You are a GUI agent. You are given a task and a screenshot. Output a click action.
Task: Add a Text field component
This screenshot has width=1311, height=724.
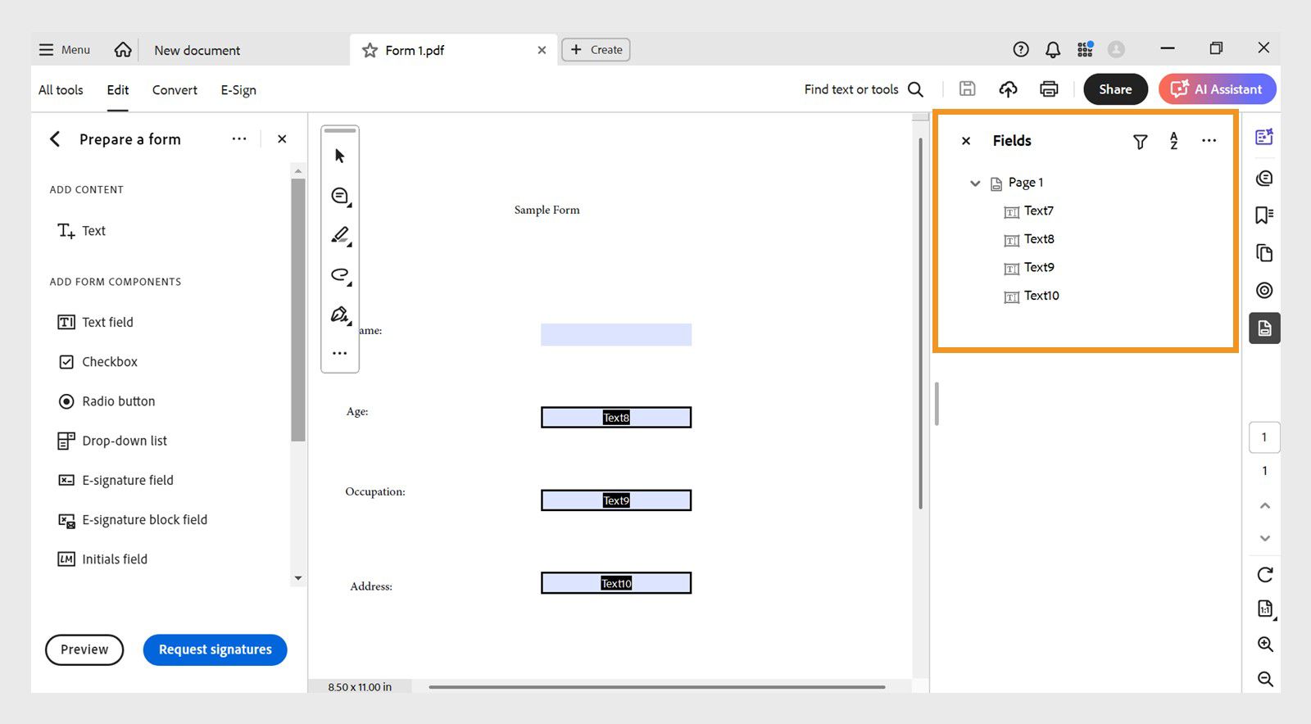[x=95, y=323]
